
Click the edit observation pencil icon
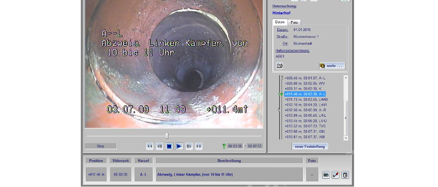pyautogui.click(x=335, y=175)
